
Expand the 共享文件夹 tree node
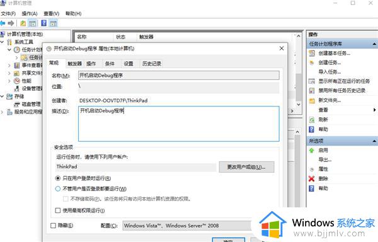pos(9,73)
